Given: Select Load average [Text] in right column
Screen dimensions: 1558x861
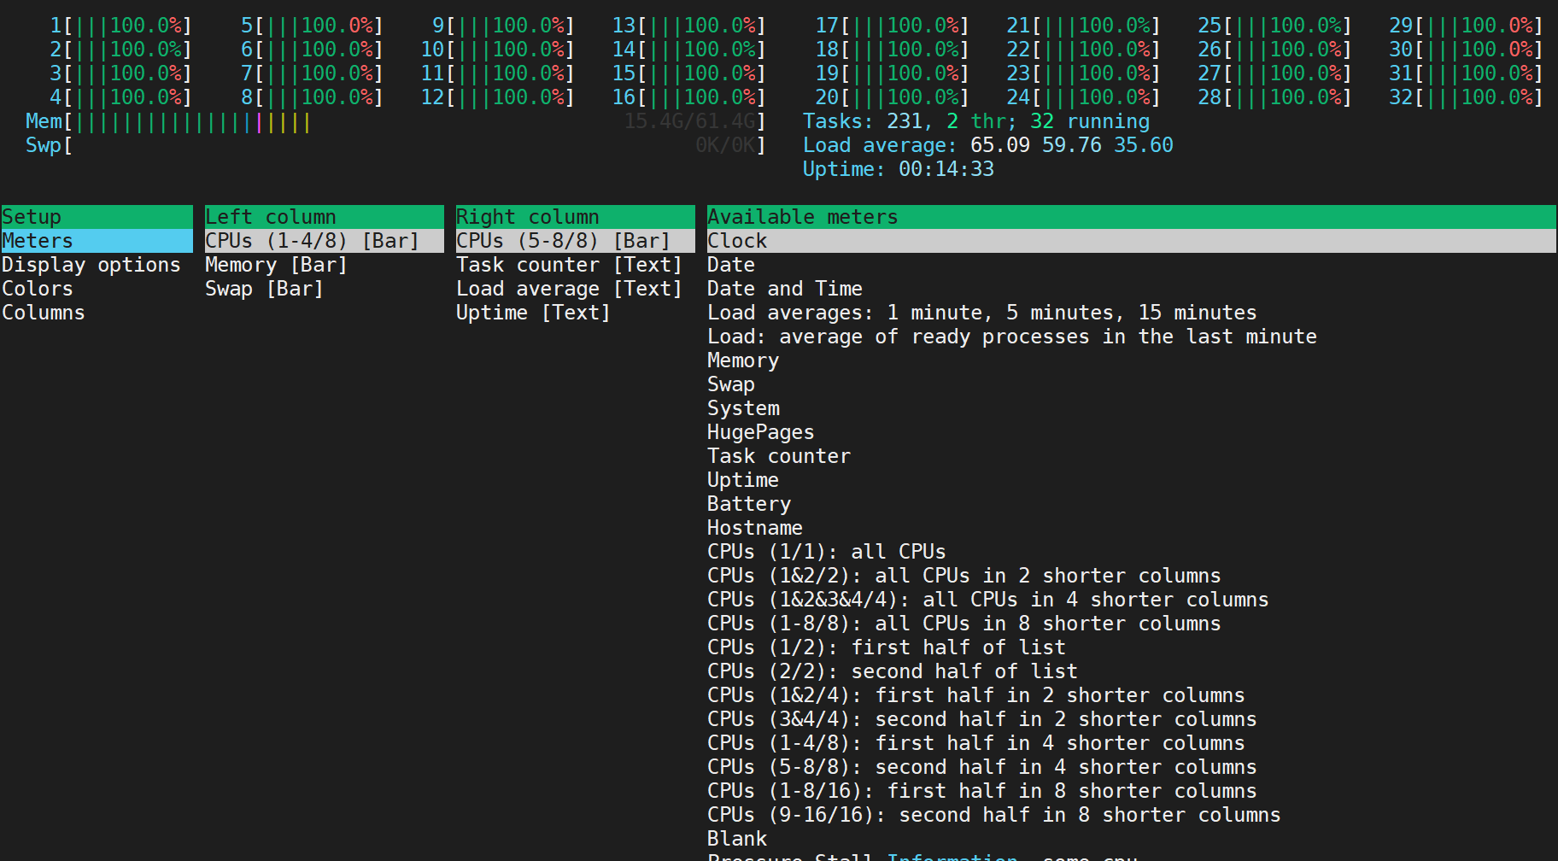Looking at the screenshot, I should (570, 289).
